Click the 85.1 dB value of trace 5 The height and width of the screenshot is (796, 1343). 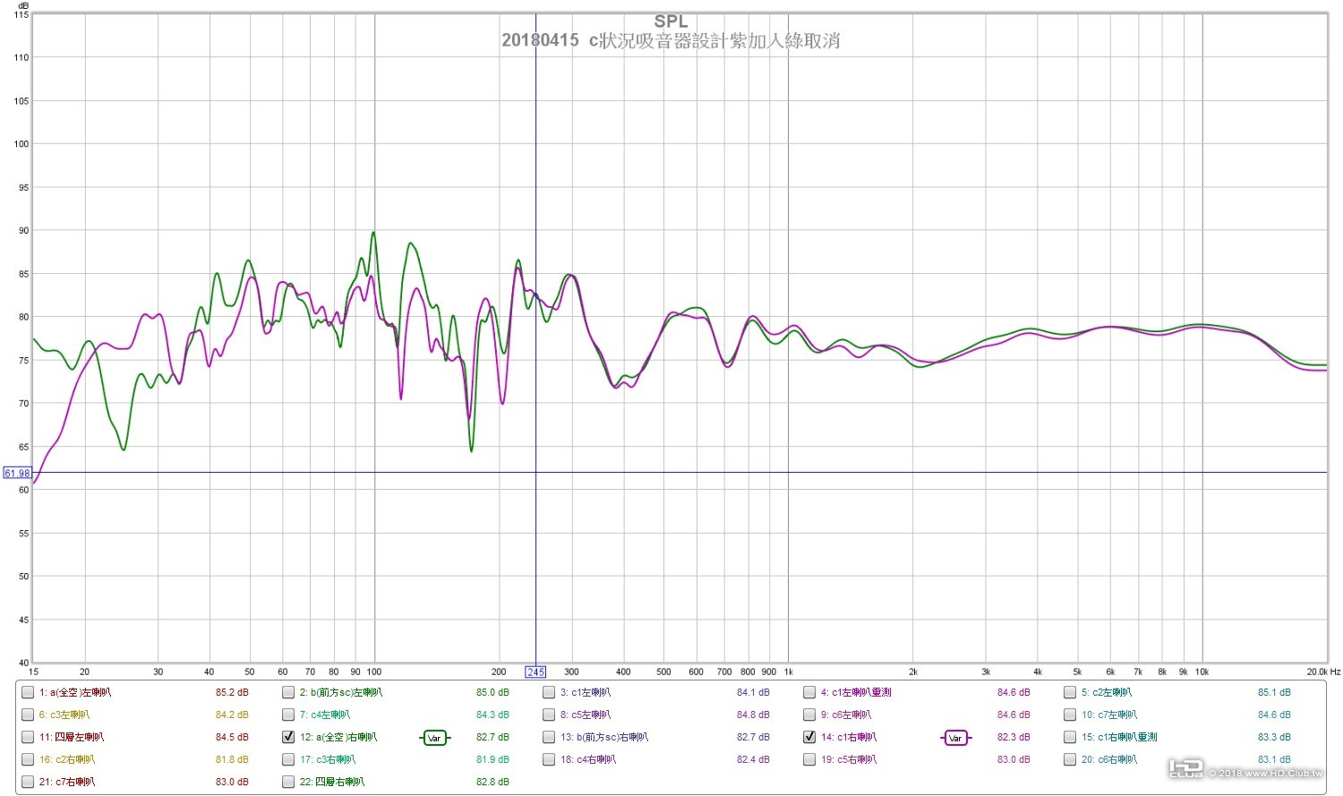pyautogui.click(x=1274, y=692)
